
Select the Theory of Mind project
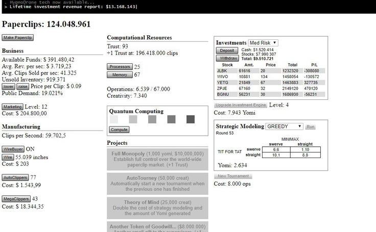pyautogui.click(x=157, y=208)
